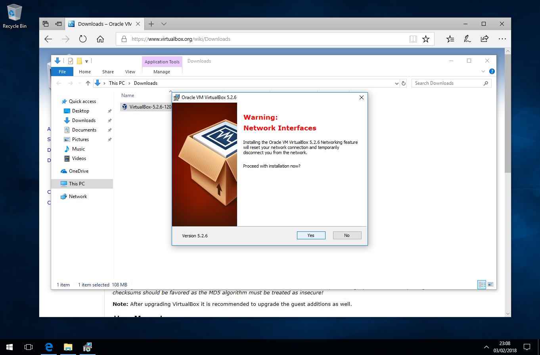Select Network in navigation pane
The image size is (540, 355).
point(78,197)
